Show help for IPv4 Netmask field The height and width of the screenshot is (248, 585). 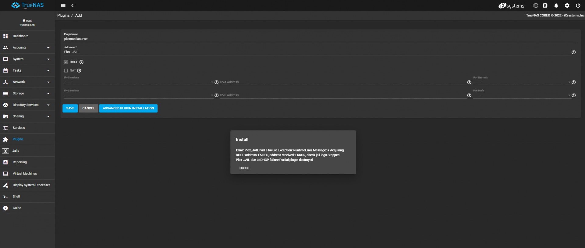[x=573, y=82]
